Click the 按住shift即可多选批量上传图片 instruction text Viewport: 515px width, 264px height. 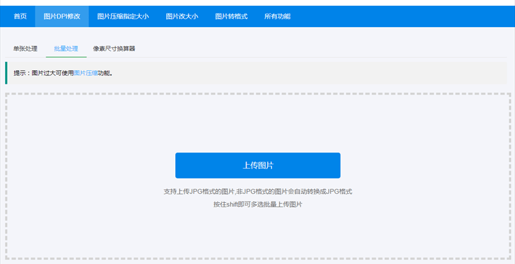(x=257, y=204)
